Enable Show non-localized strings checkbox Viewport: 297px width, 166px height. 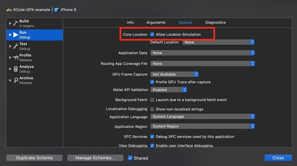click(152, 109)
